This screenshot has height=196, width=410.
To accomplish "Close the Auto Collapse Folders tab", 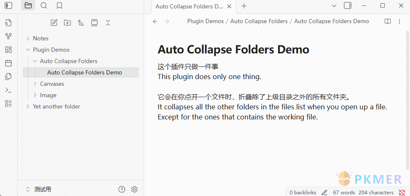I will point(229,7).
